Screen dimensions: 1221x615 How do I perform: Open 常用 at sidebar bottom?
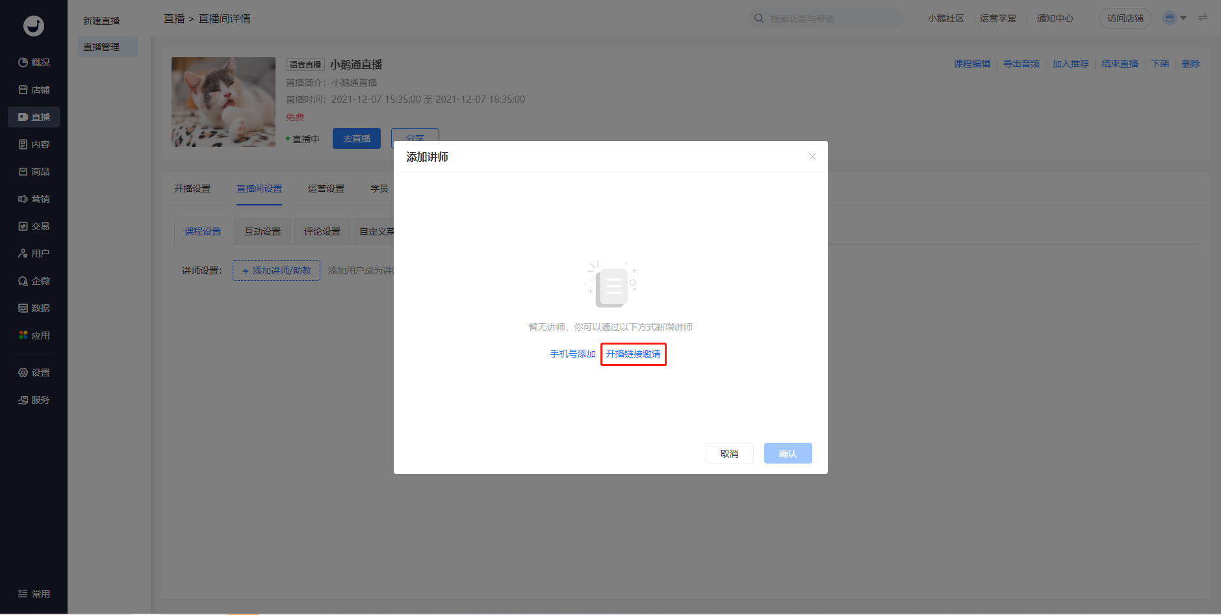click(x=34, y=594)
